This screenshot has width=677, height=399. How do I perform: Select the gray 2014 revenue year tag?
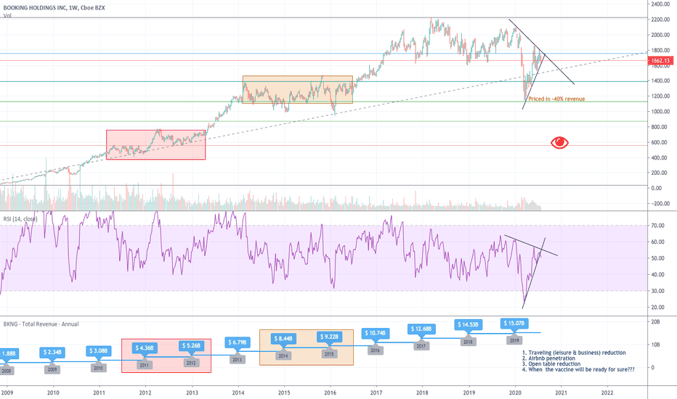[283, 356]
